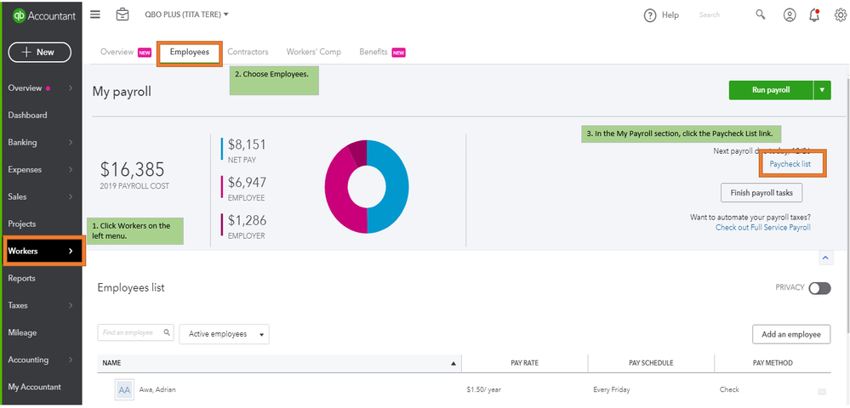
Task: Expand the Run payroll dropdown arrow
Action: pos(822,90)
